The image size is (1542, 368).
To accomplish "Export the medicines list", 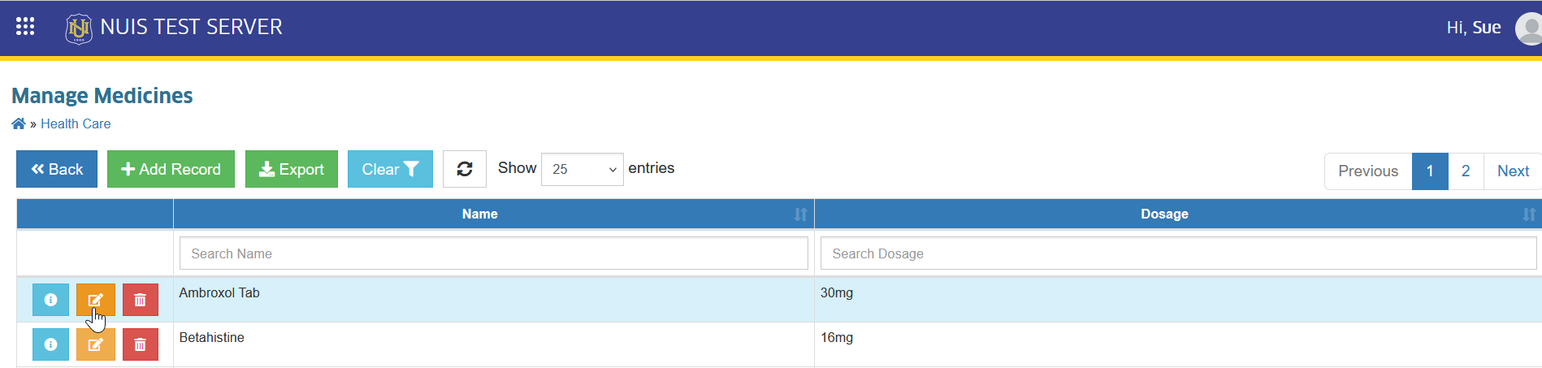I will tap(292, 169).
